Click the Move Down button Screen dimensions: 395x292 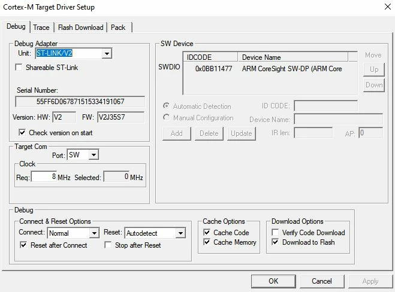coord(374,85)
